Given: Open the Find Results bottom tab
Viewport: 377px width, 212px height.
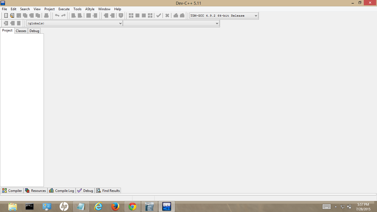Looking at the screenshot, I should [x=108, y=191].
